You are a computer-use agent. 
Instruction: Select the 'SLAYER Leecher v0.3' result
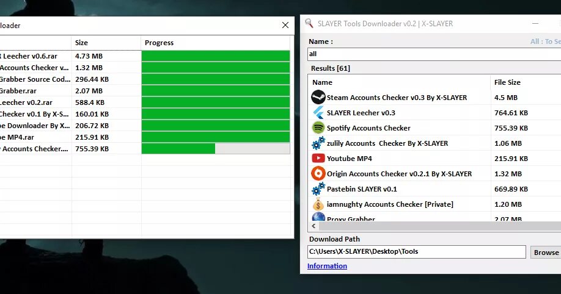361,113
